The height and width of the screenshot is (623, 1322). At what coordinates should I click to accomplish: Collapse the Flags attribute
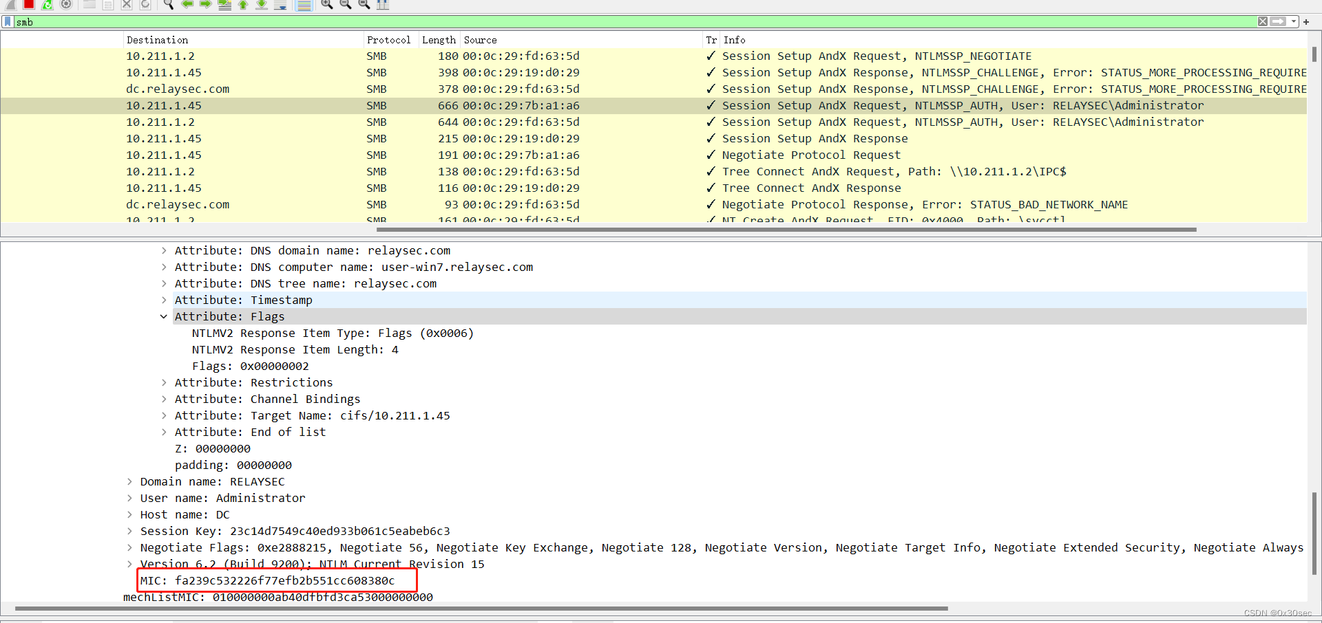click(x=164, y=317)
